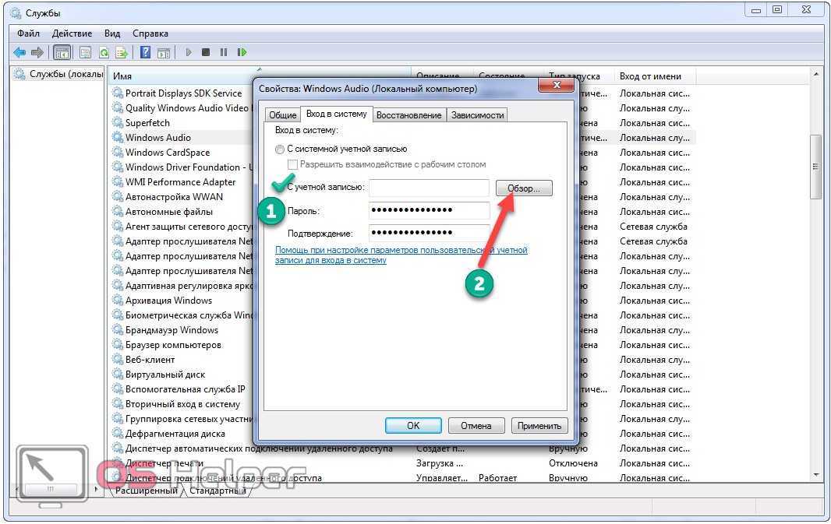Open the Файл menu
Image resolution: width=831 pixels, height=524 pixels.
point(29,33)
